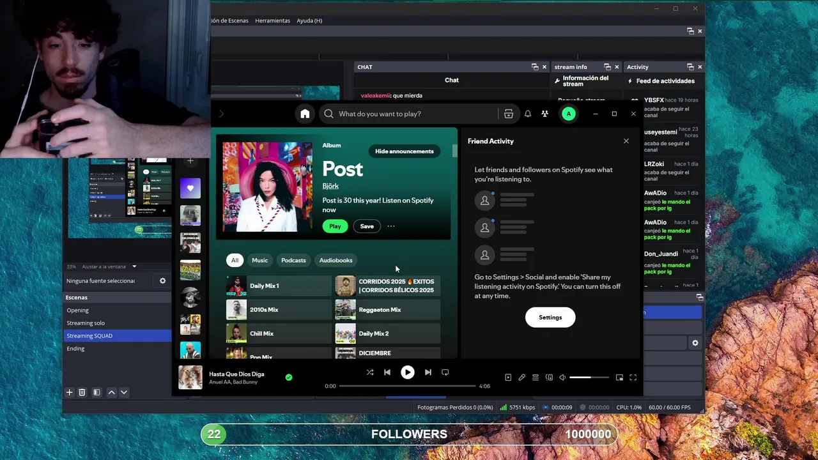
Task: Select the 'Streaming SQUAD' scene
Action: [117, 335]
